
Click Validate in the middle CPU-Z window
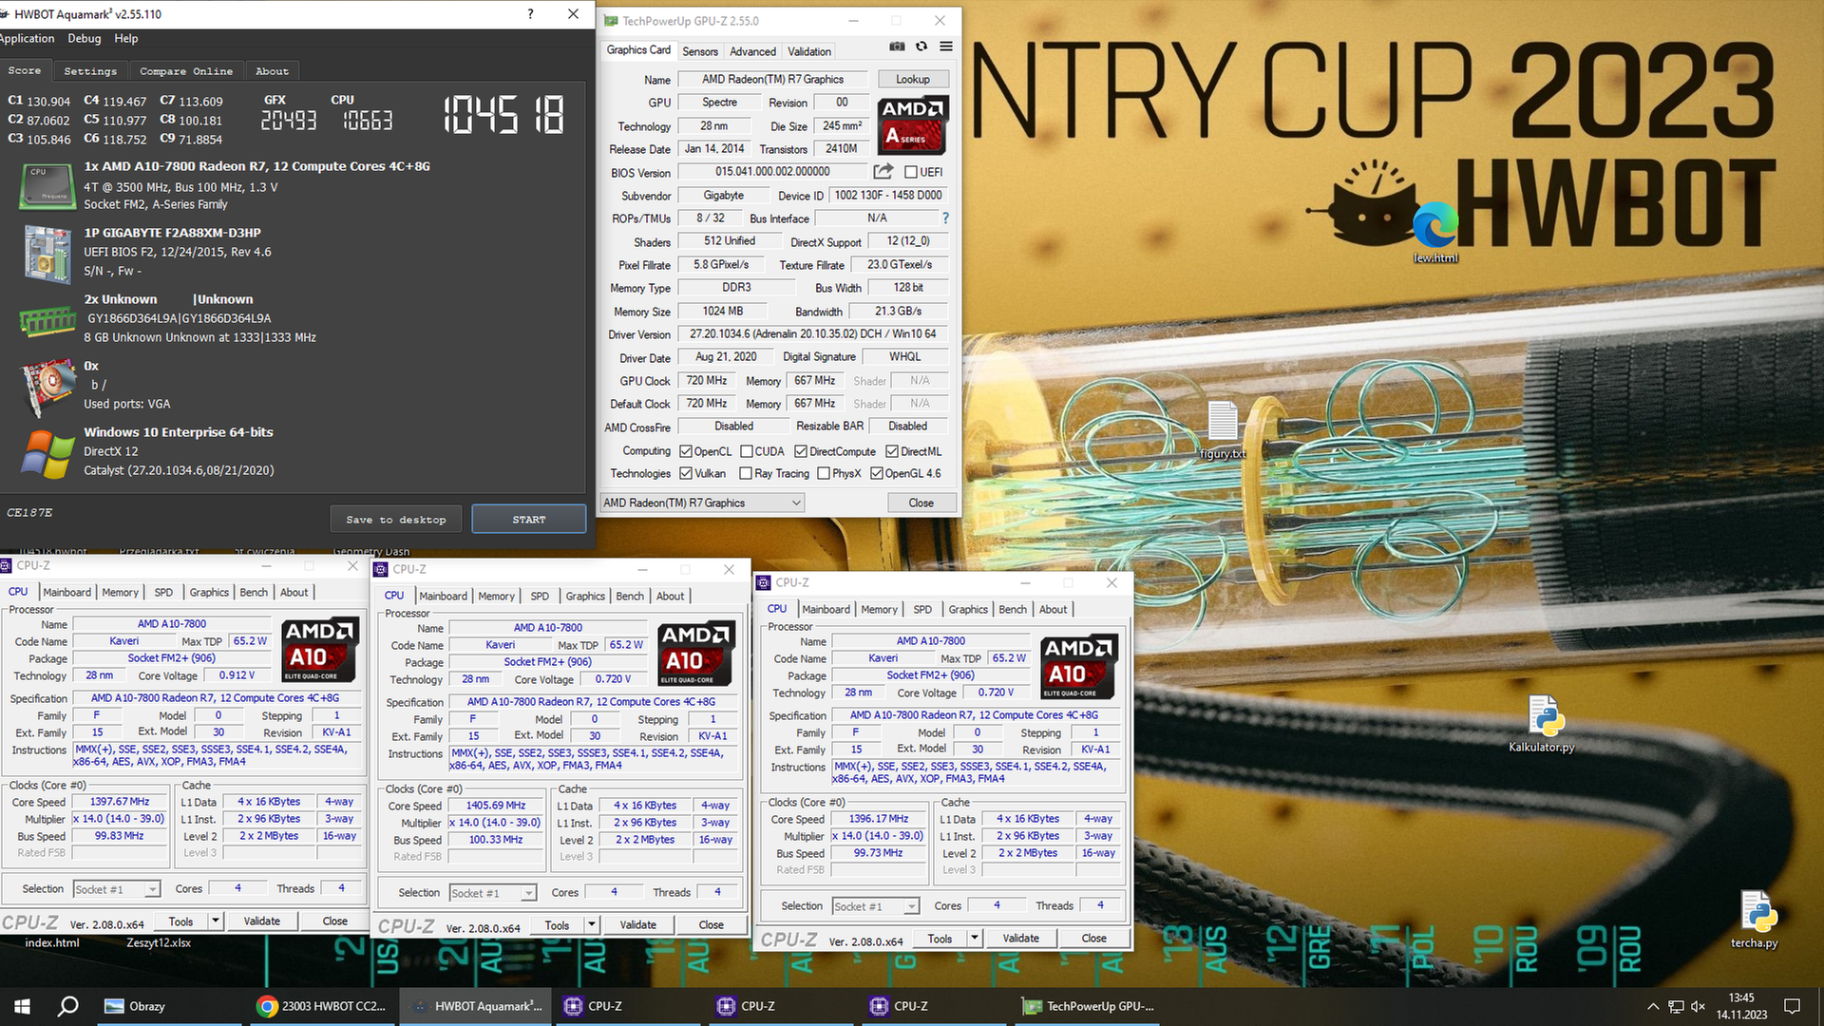(x=637, y=924)
